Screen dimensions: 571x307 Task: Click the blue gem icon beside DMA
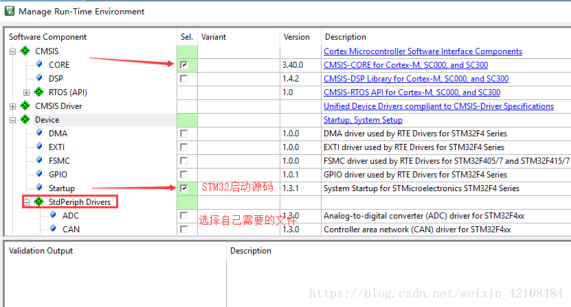[39, 133]
